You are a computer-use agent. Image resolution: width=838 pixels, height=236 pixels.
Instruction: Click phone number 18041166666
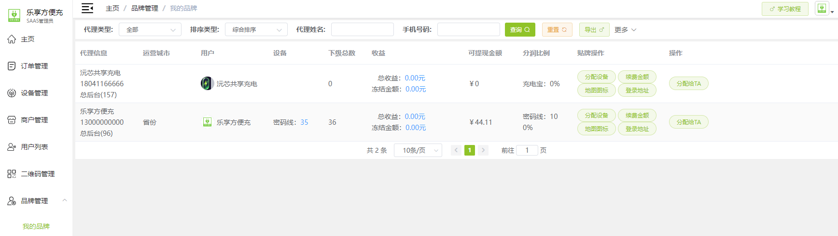point(102,84)
